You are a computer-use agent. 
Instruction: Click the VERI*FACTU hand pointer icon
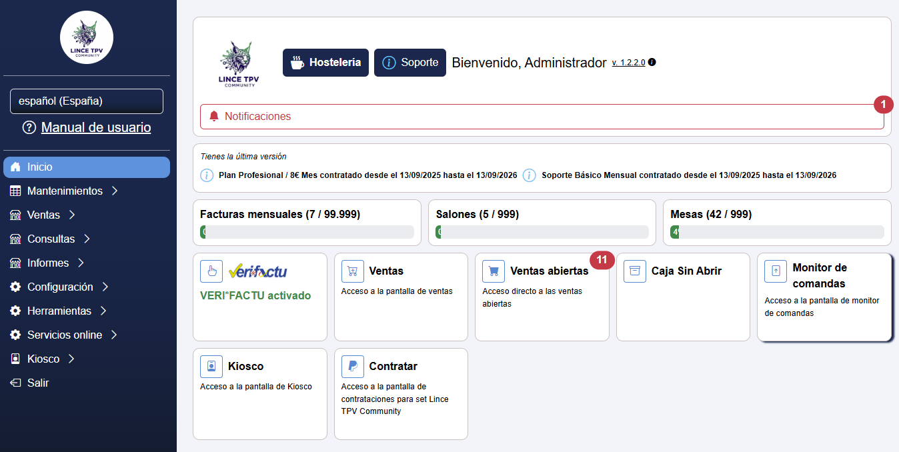(x=211, y=271)
